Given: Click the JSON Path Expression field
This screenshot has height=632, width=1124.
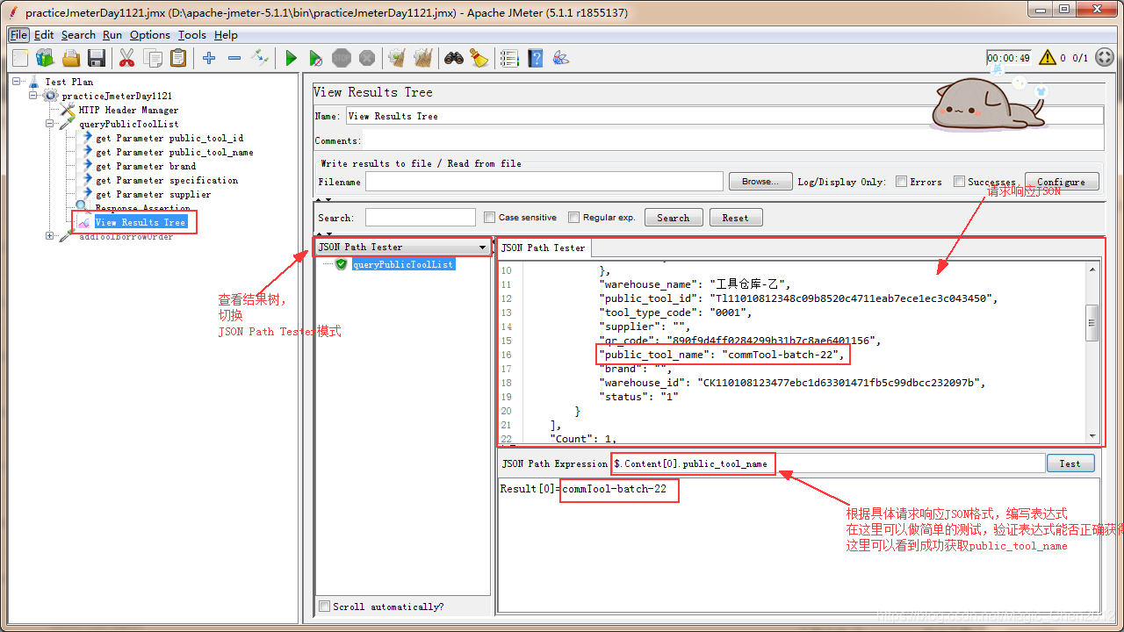Looking at the screenshot, I should [x=828, y=463].
